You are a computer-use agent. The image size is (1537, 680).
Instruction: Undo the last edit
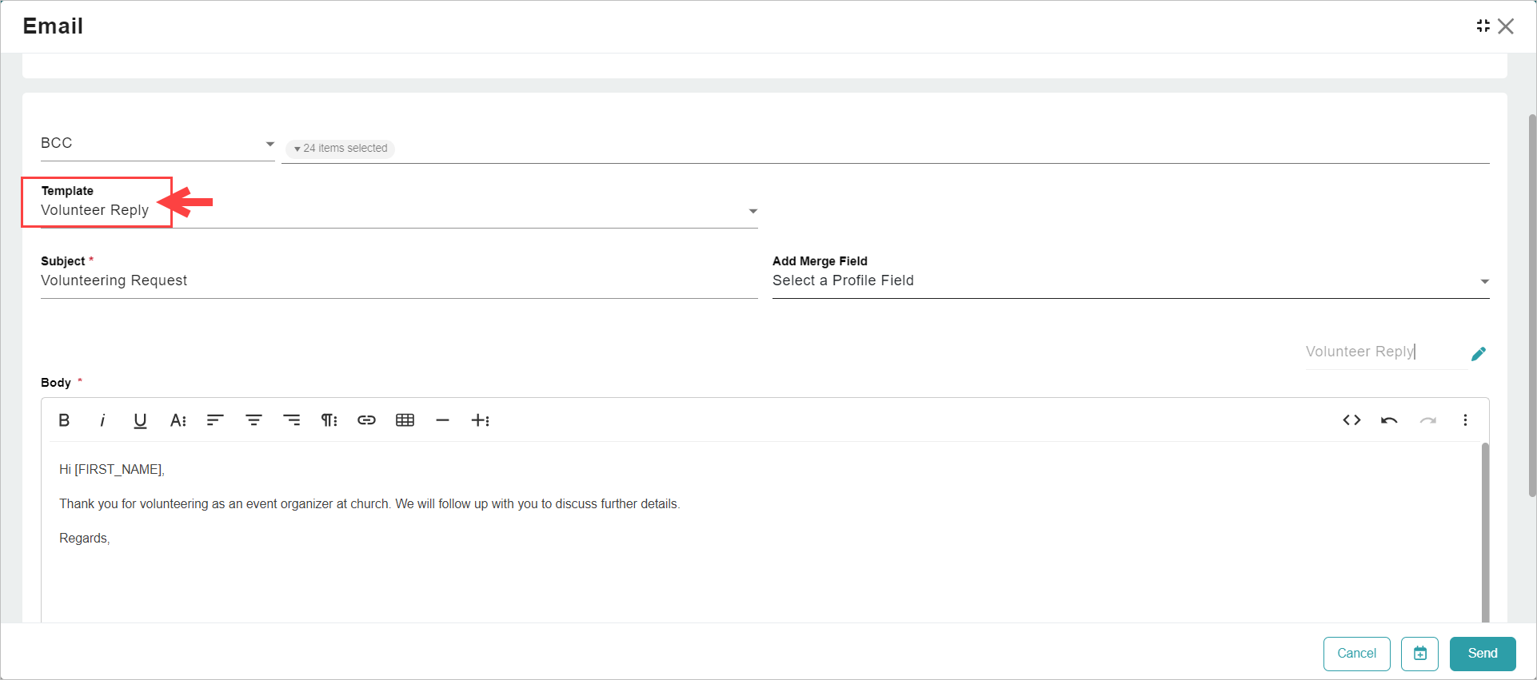click(1389, 420)
